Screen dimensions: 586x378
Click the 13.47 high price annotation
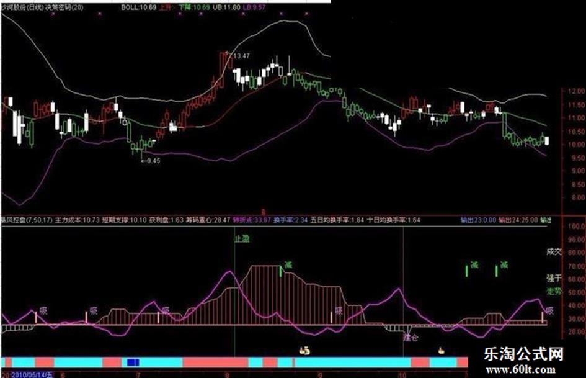click(241, 56)
